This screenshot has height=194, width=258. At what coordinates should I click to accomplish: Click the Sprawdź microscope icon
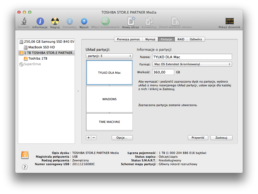[x=24, y=21]
